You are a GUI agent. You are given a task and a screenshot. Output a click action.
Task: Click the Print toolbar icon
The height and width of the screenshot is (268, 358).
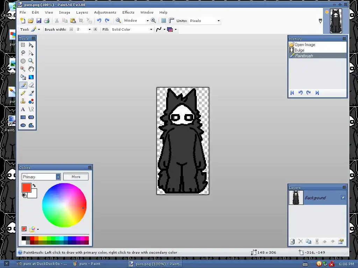tap(47, 21)
